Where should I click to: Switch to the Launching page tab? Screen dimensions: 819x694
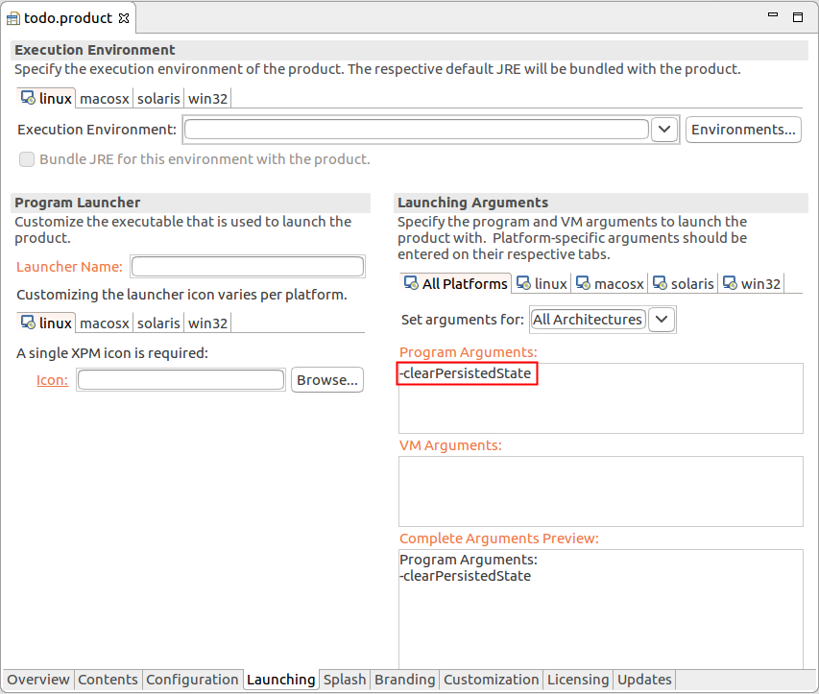(x=281, y=680)
